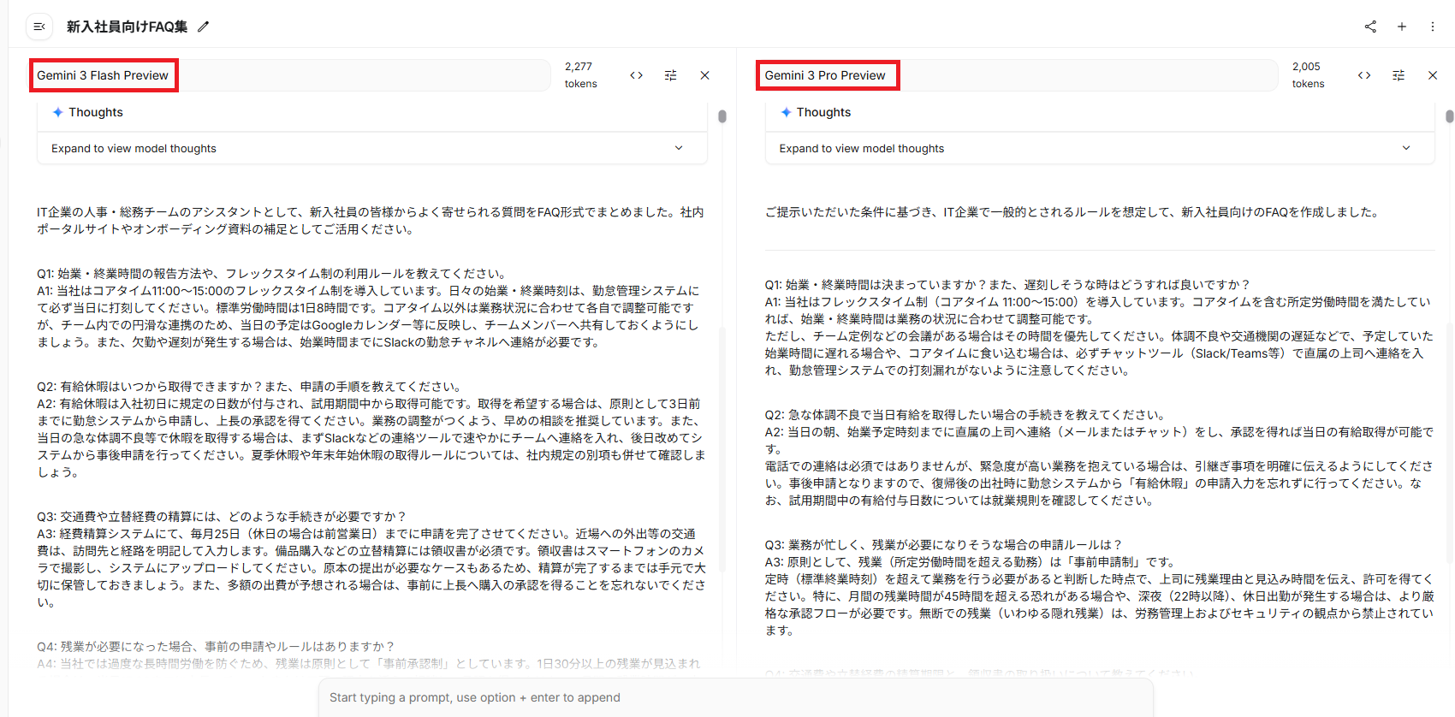Click the answer "A2: 当日の朝、始業予定時刻までに"
This screenshot has width=1455, height=717.
click(1099, 466)
